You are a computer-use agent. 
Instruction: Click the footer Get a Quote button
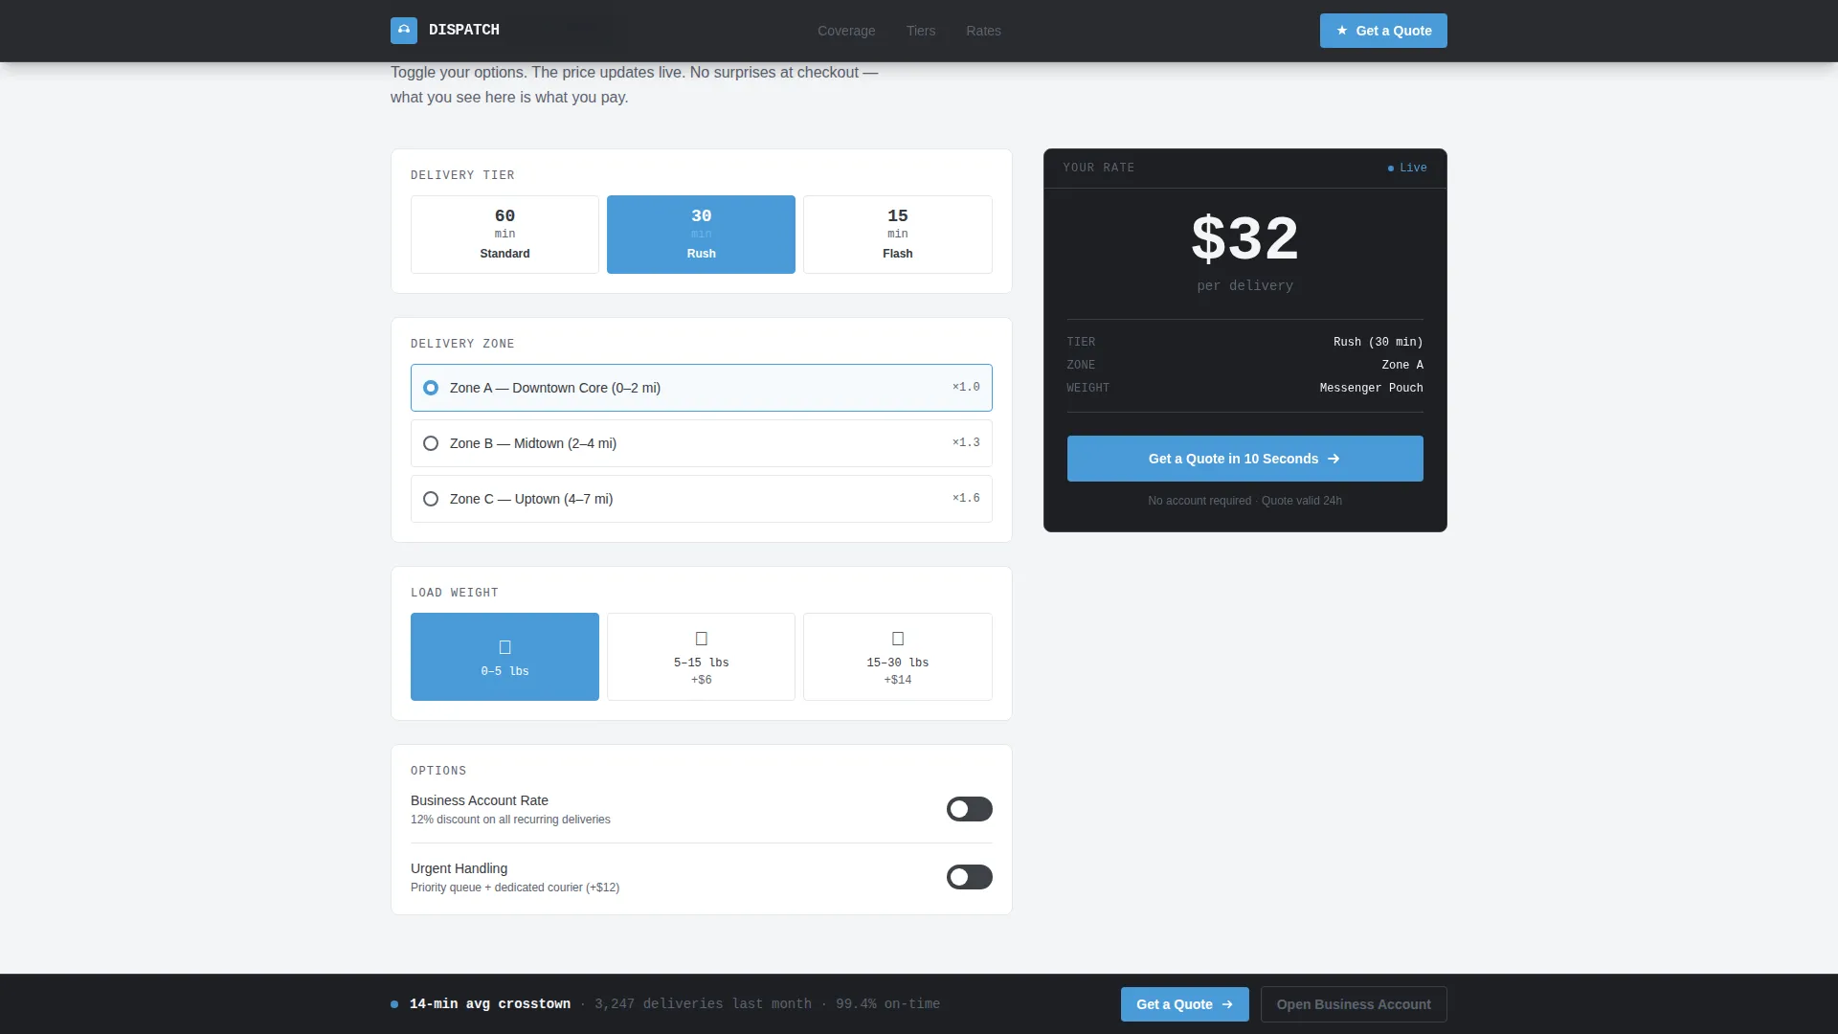[x=1184, y=1004]
